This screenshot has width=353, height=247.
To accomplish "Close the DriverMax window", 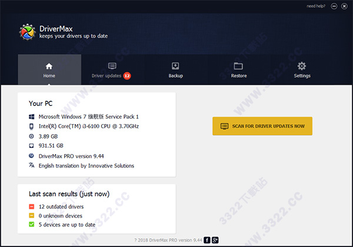I will pyautogui.click(x=344, y=6).
